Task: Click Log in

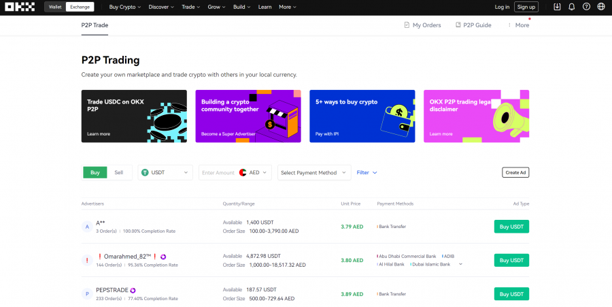Action: click(502, 7)
